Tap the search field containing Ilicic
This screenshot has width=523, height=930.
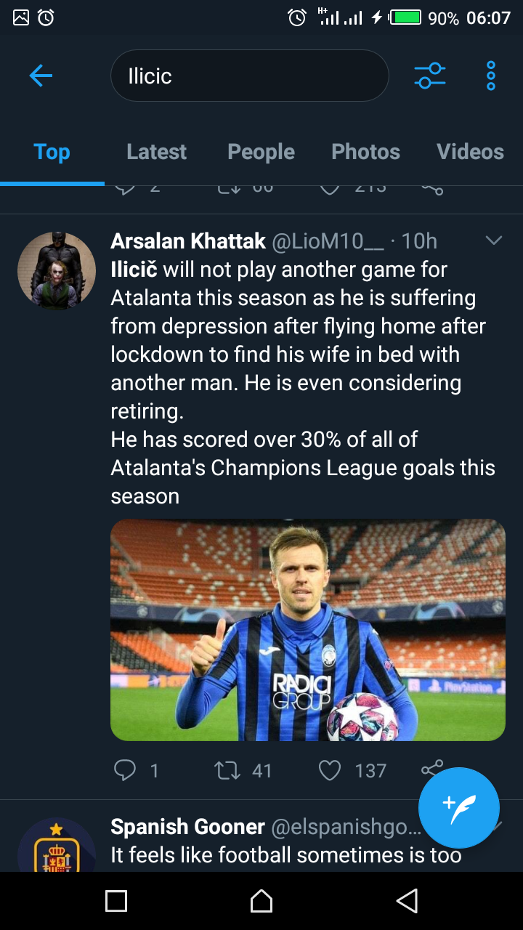249,76
